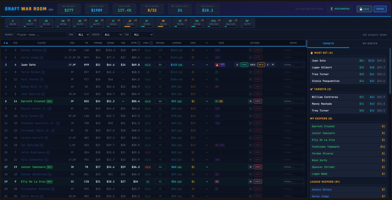The height and width of the screenshot is (200, 392).
Task: Undo Elly De La Cruz's status
Action: pos(258,182)
